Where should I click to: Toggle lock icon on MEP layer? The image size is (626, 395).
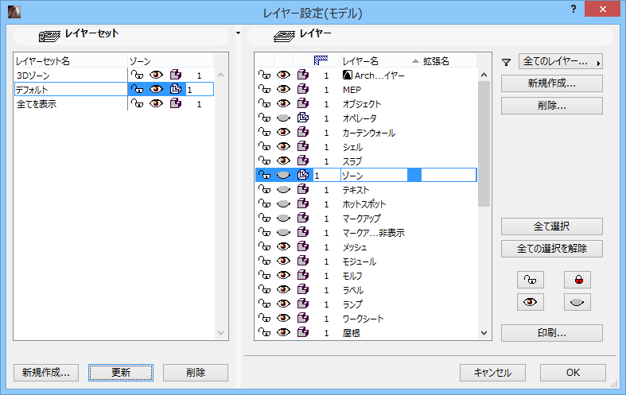(x=264, y=89)
